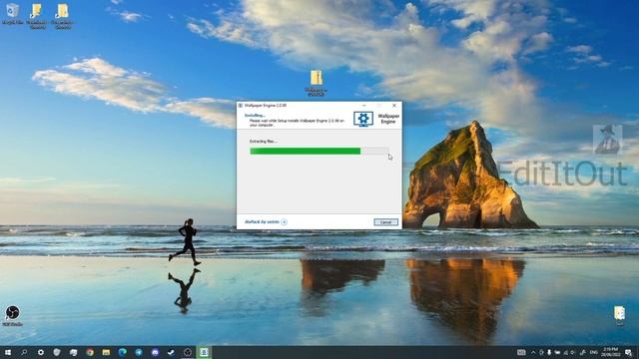Select the OBS Studio desktop shortcut

13,316
